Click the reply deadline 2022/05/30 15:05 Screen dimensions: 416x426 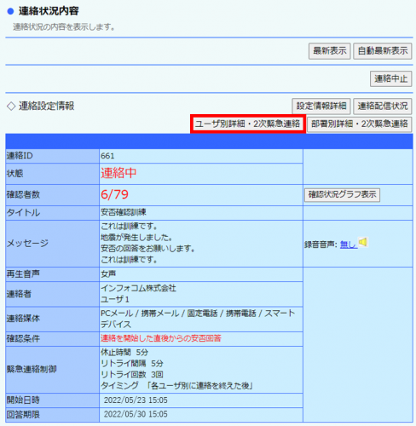tap(136, 414)
